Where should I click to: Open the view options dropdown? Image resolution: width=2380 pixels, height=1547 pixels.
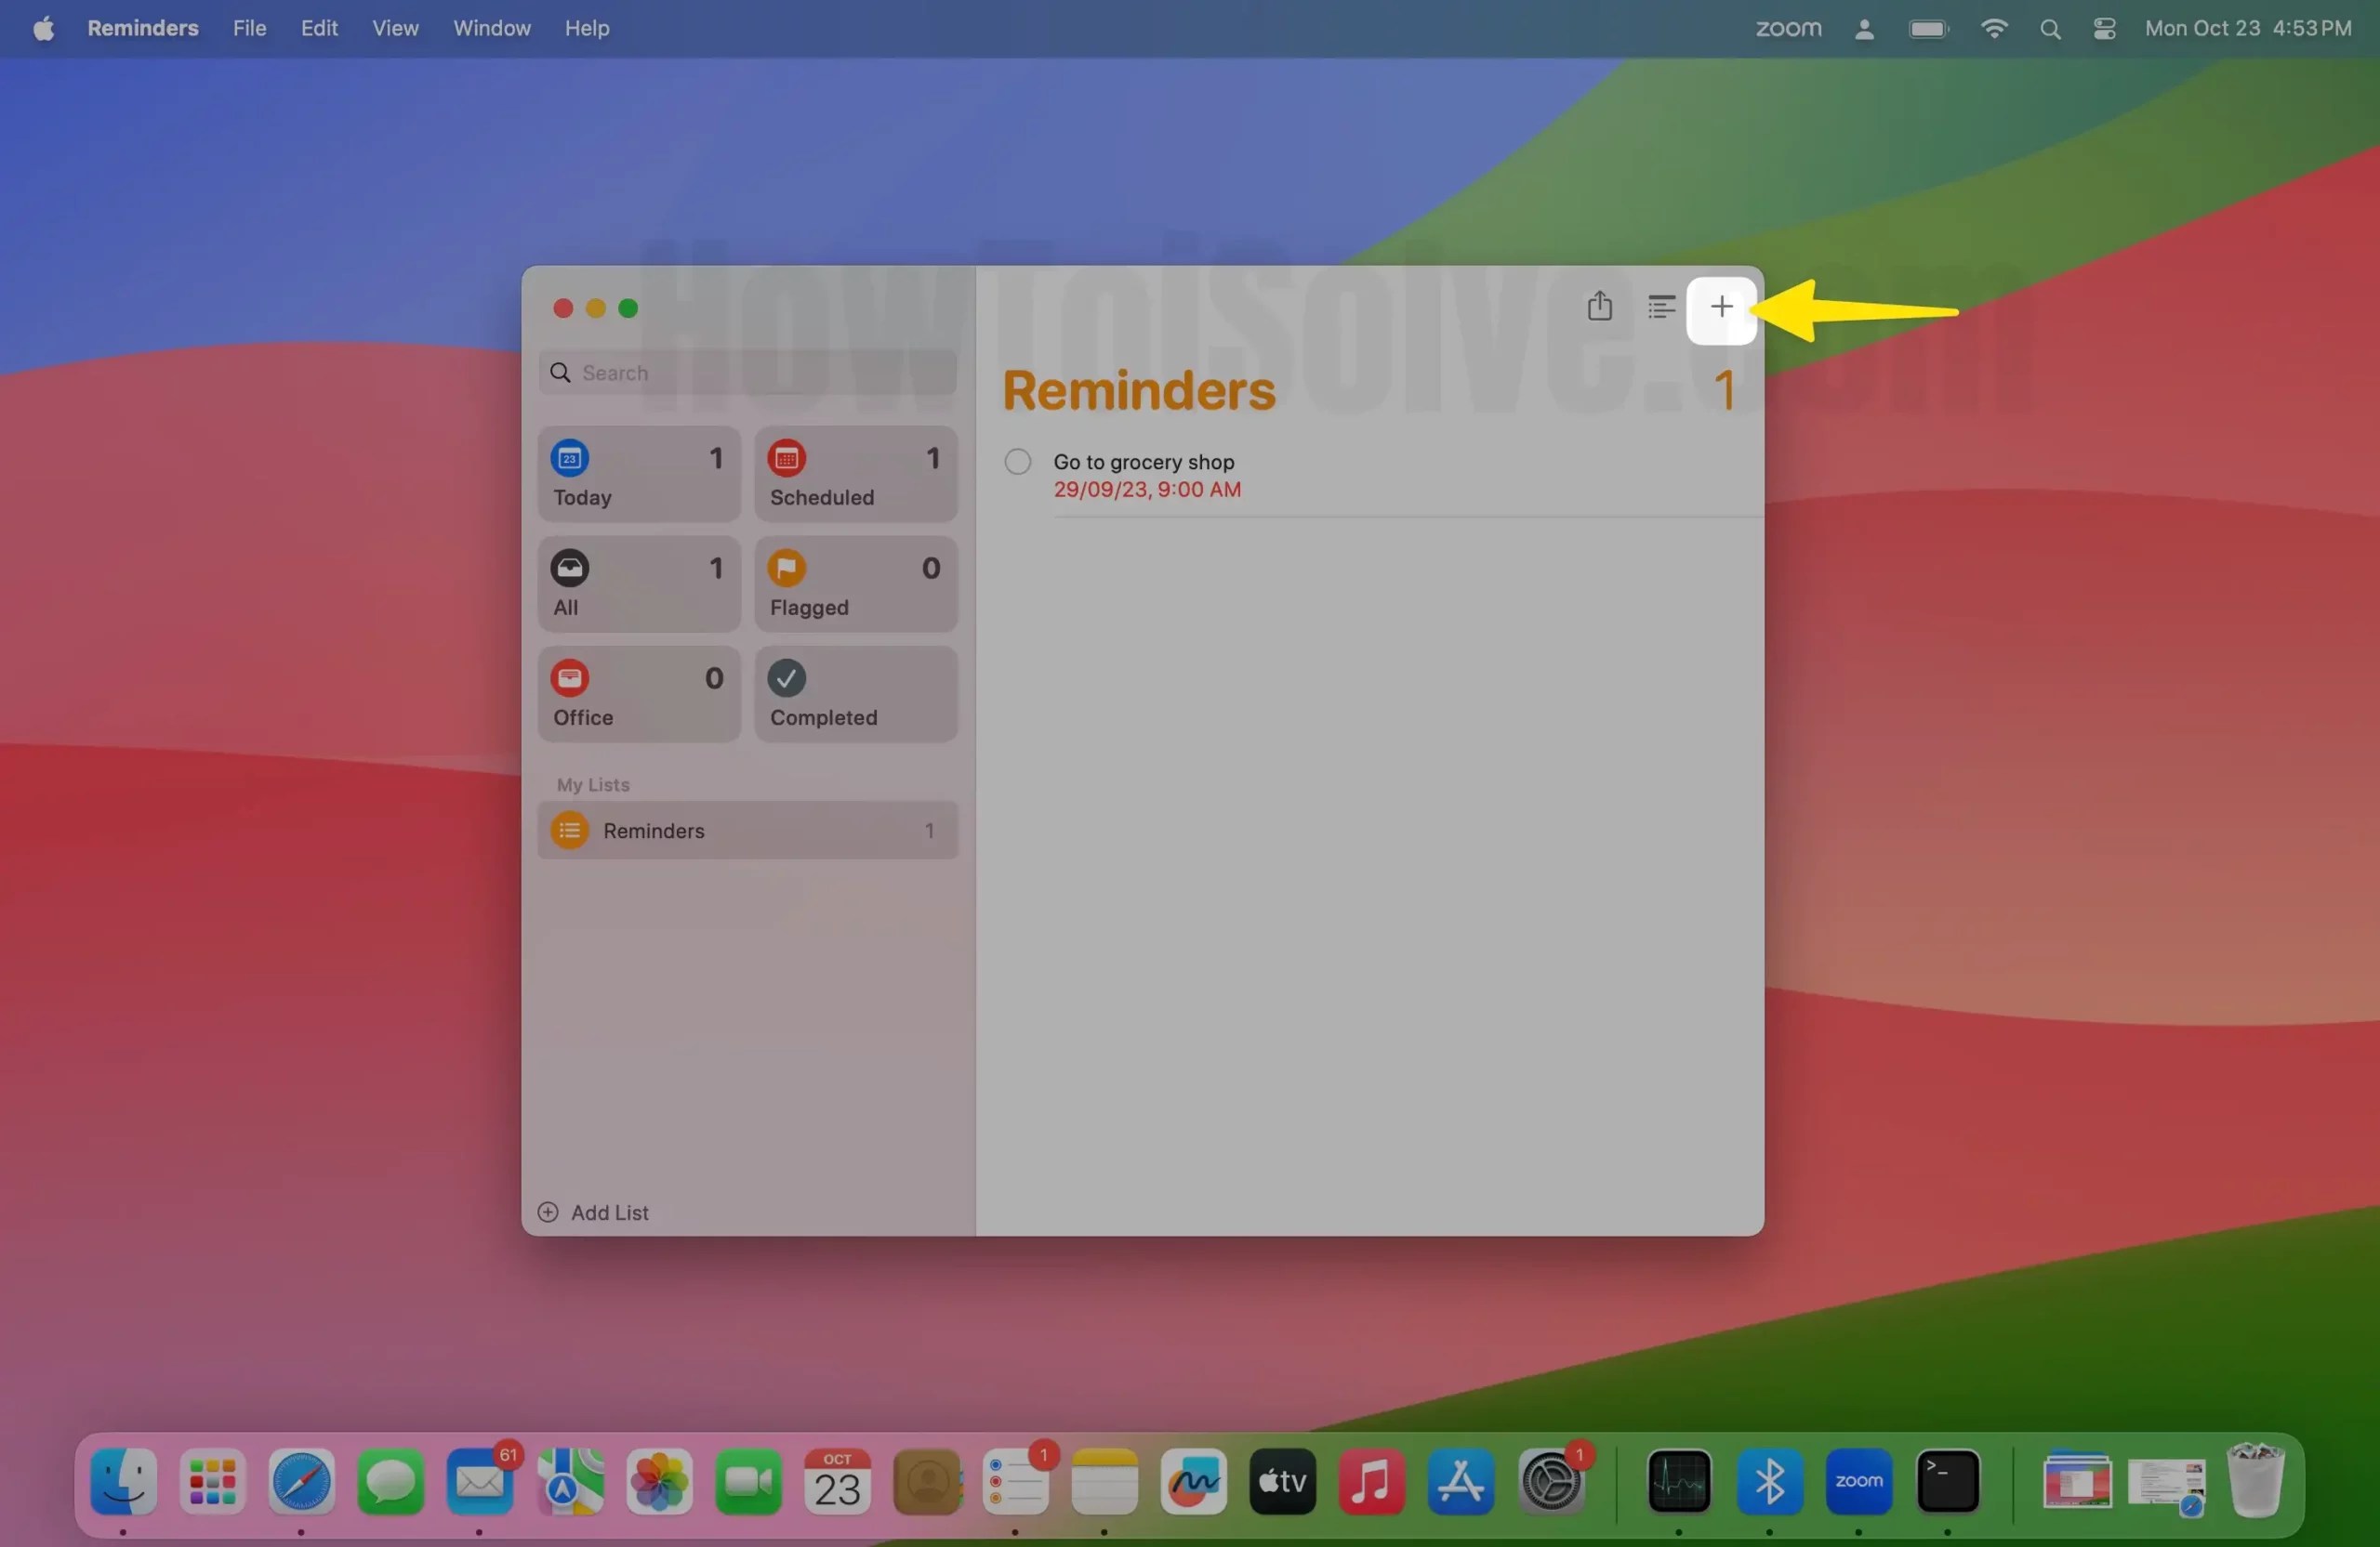[1661, 306]
